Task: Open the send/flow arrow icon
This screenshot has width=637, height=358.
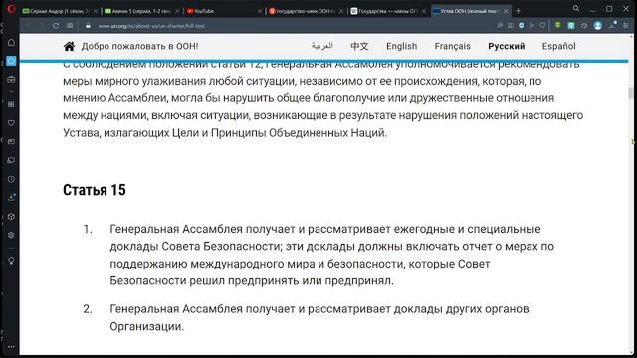Action: [531, 26]
